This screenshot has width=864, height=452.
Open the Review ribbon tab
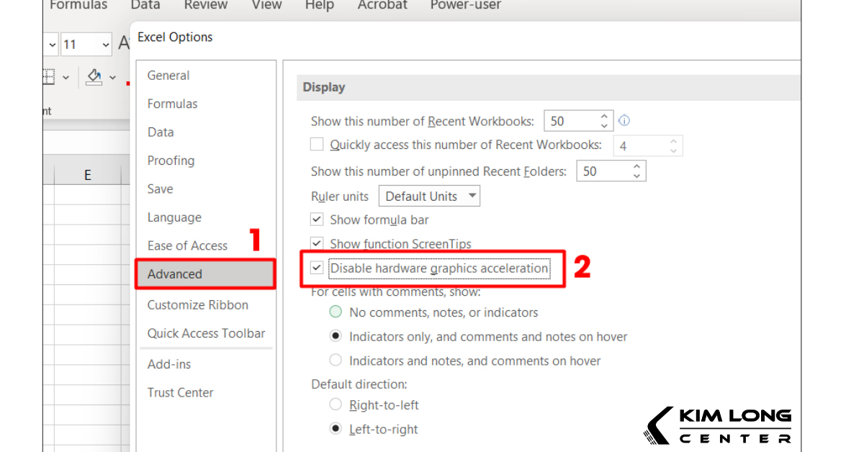pyautogui.click(x=205, y=6)
